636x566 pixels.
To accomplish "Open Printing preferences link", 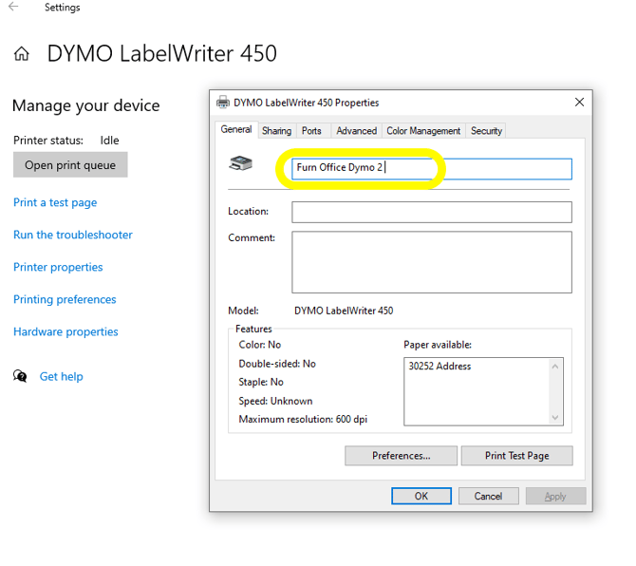I will (x=65, y=299).
